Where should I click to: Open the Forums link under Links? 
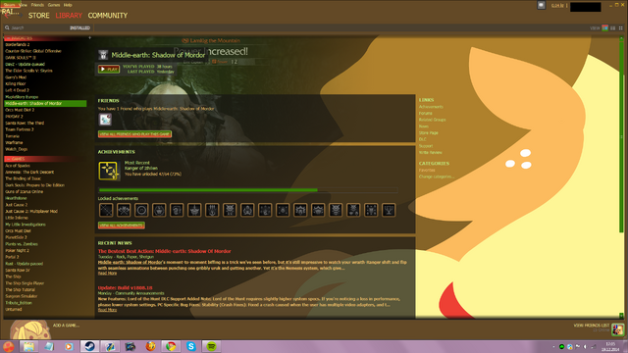(x=425, y=114)
